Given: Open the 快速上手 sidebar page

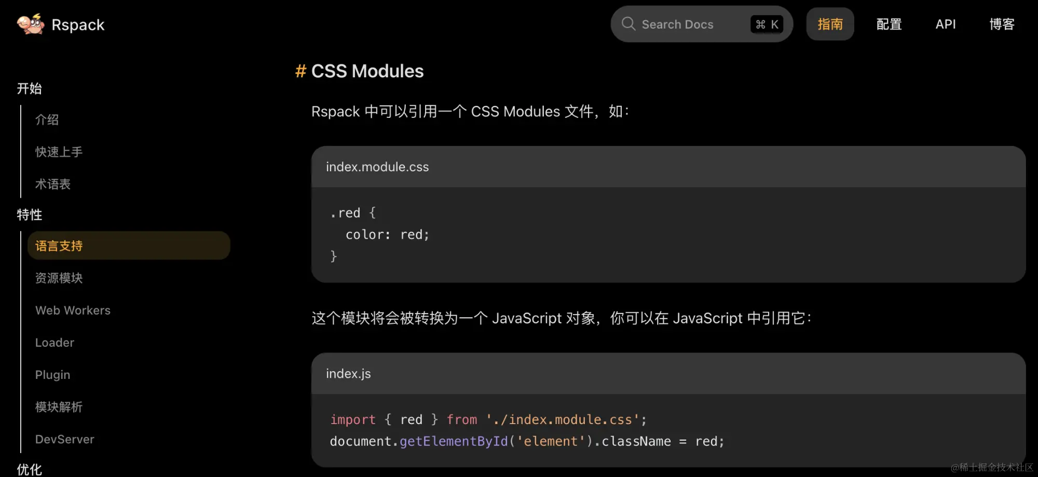Looking at the screenshot, I should point(59,152).
